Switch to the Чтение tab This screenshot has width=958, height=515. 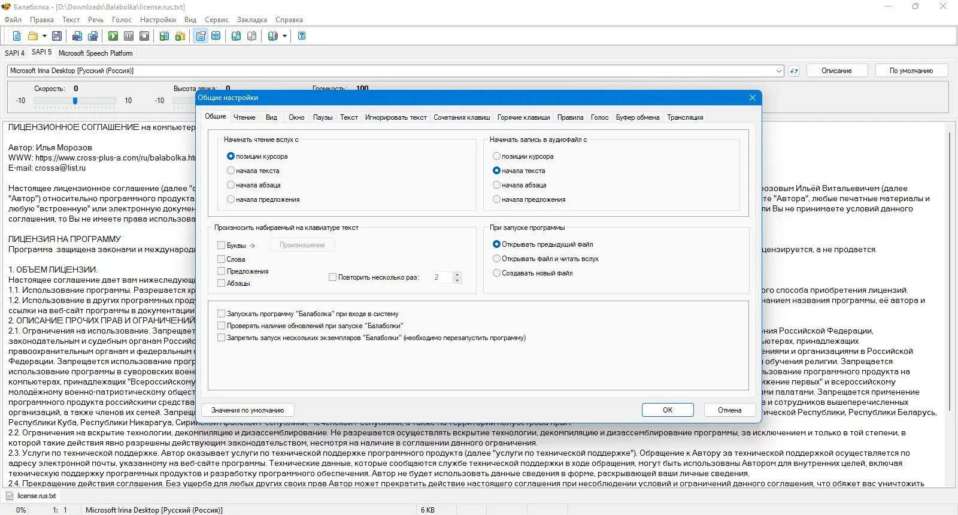click(x=244, y=117)
